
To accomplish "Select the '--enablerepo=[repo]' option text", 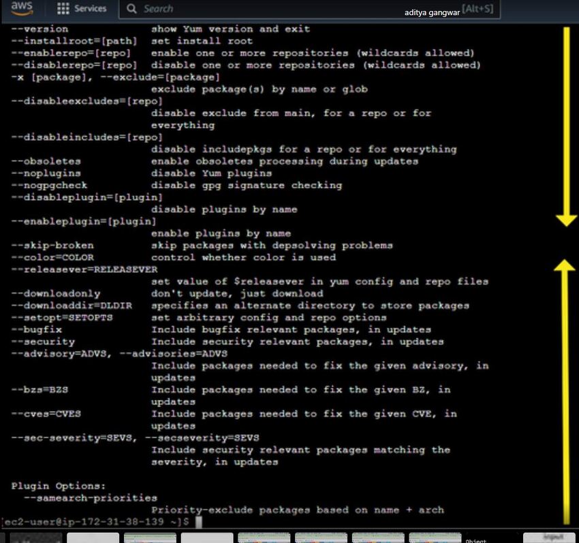I will click(x=71, y=53).
